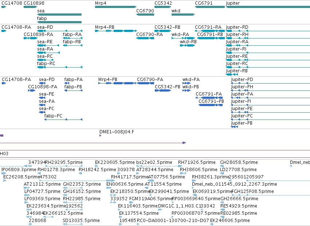Select transcript fabp-RA
Image resolution: width=310 pixels, height=226 pixels.
click(x=72, y=38)
